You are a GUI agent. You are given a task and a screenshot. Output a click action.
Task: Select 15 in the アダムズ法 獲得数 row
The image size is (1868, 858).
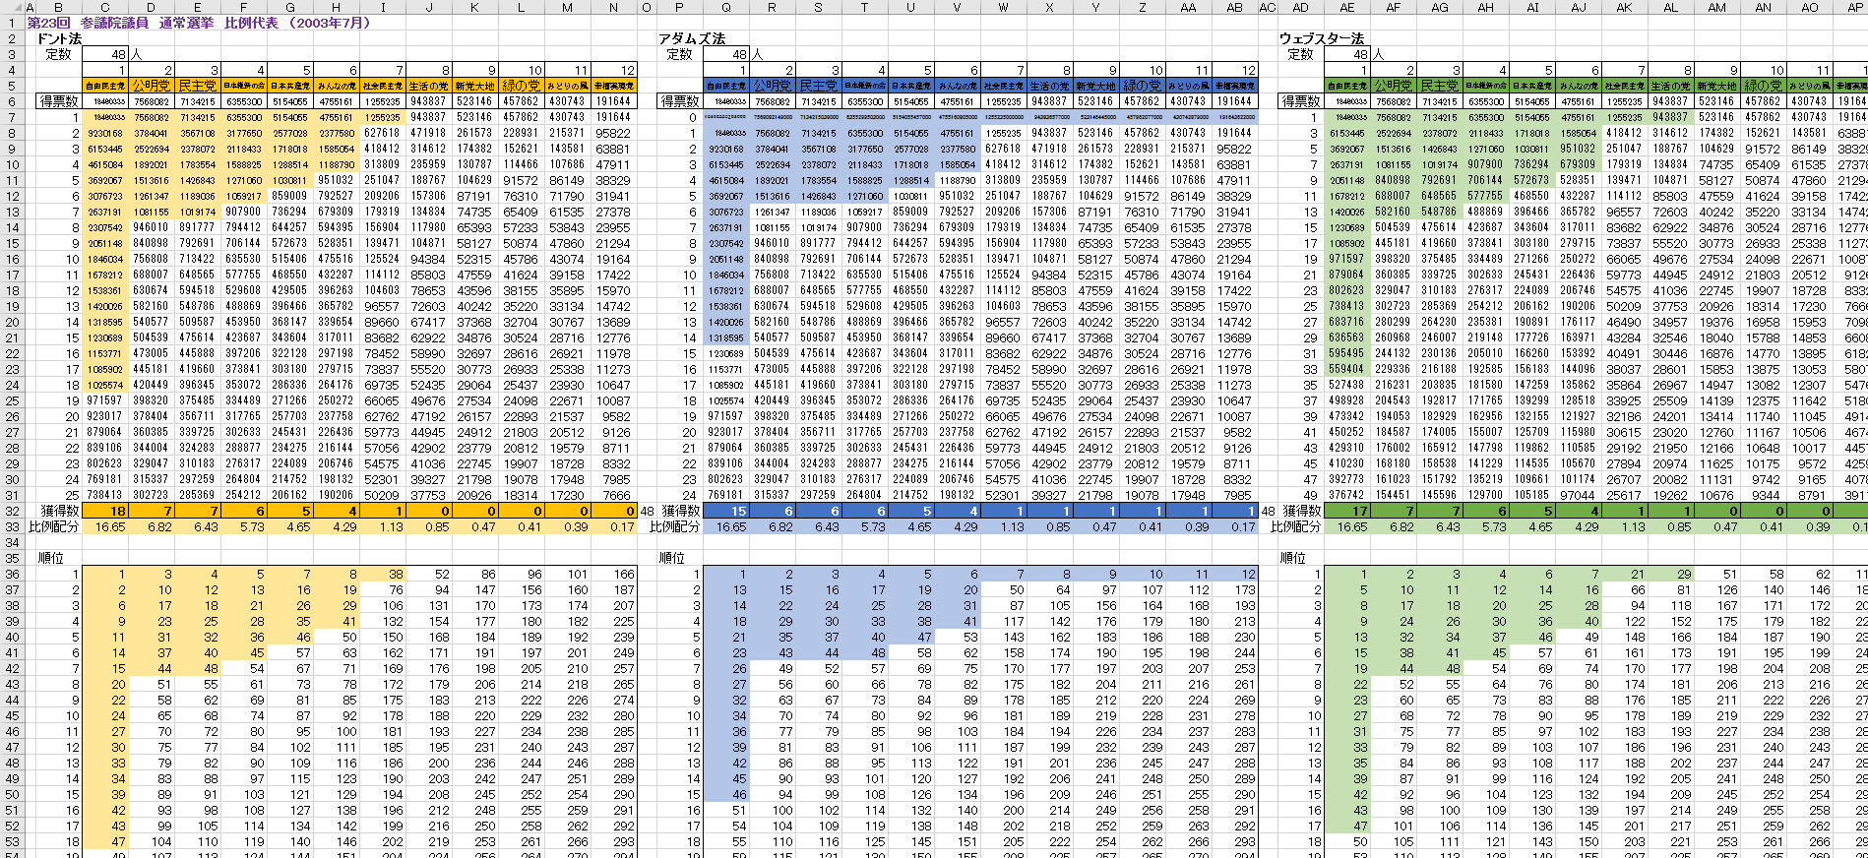(x=726, y=511)
